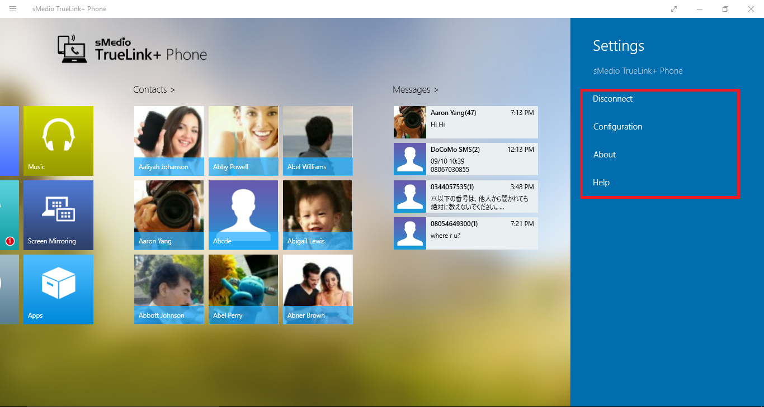Open Configuration settings
The image size is (764, 407).
tap(617, 127)
